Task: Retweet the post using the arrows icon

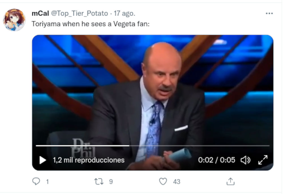Action: click(99, 181)
